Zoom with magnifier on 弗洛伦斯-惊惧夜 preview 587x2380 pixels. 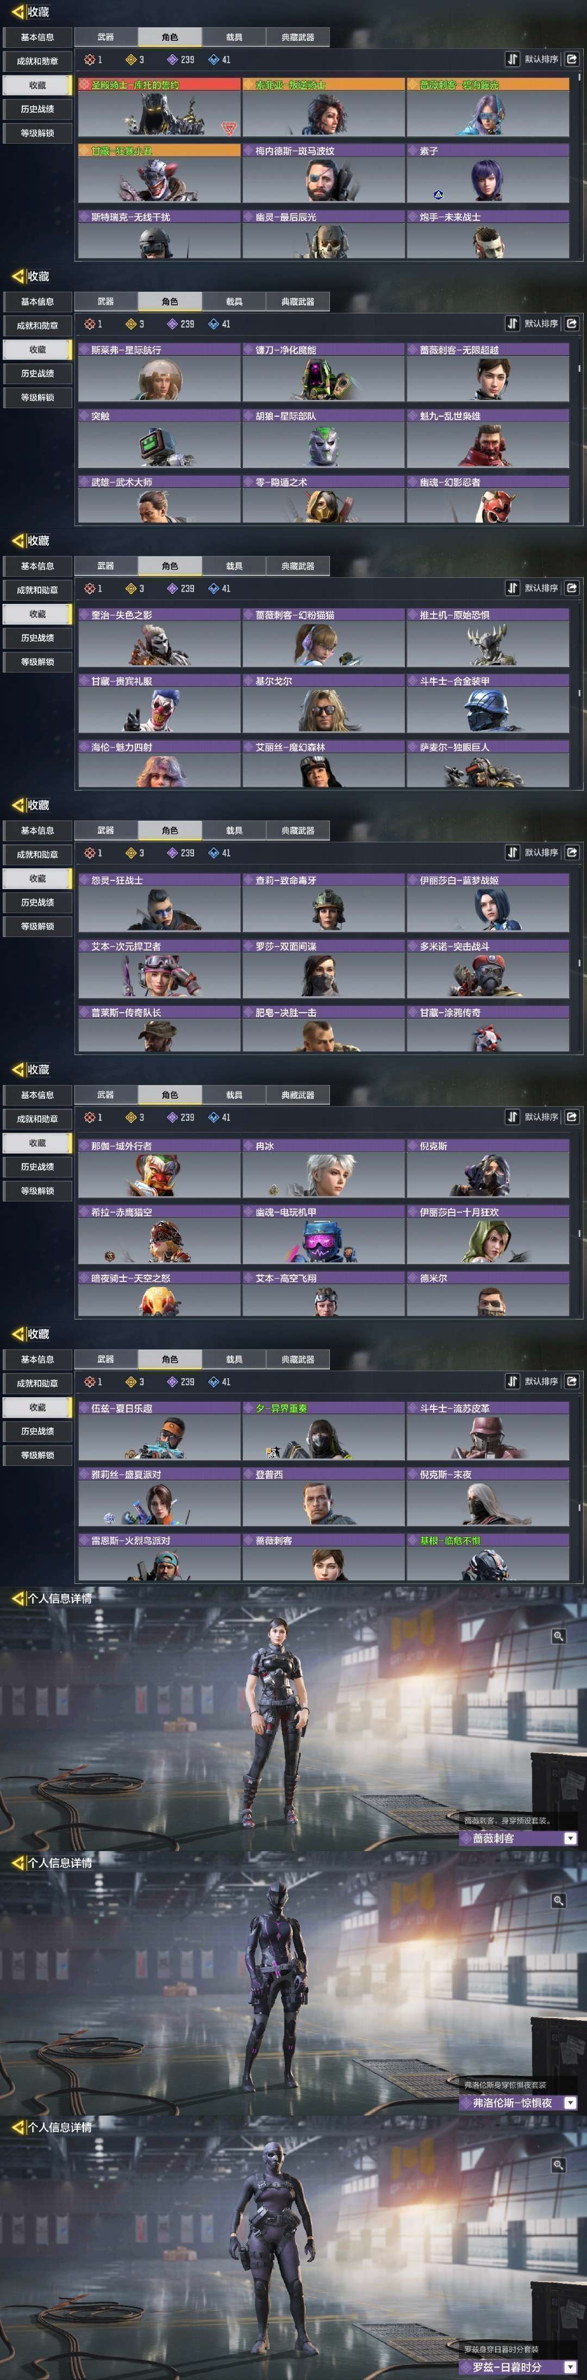(558, 1900)
